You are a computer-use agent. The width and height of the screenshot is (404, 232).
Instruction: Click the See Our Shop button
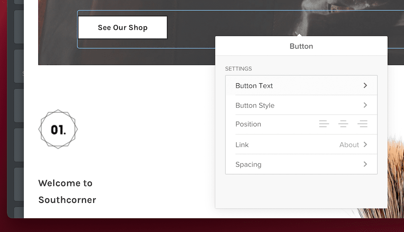point(123,27)
